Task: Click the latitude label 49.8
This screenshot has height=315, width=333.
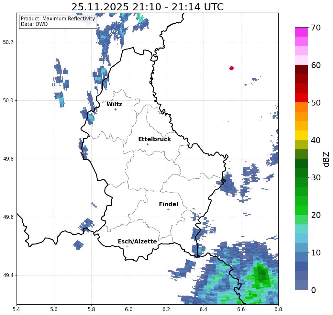Action: point(8,159)
